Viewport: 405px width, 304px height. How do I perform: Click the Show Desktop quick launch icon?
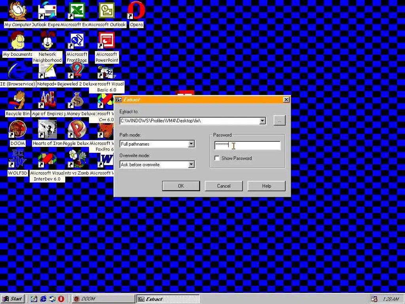click(34, 299)
